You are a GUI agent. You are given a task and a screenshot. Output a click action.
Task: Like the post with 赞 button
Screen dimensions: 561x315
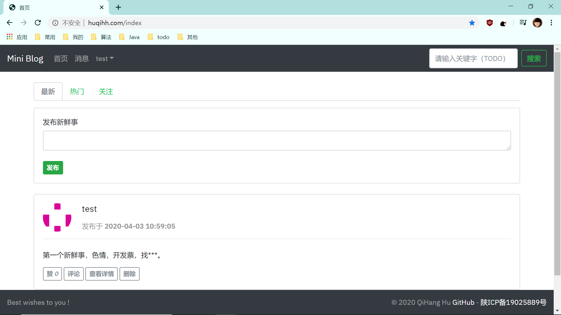pos(52,274)
